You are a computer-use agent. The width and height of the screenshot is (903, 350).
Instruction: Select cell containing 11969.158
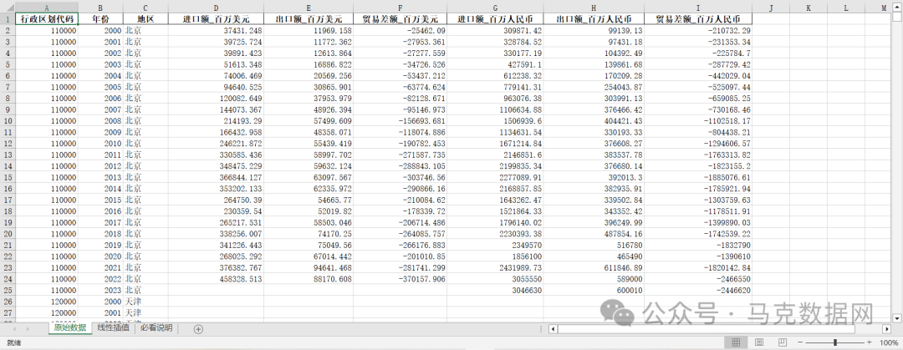[x=309, y=31]
